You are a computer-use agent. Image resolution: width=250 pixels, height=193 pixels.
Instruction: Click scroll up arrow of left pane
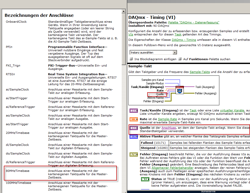coord(123,11)
